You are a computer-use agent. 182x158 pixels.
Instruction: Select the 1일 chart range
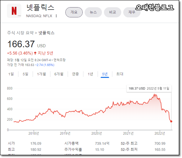pos(11,74)
